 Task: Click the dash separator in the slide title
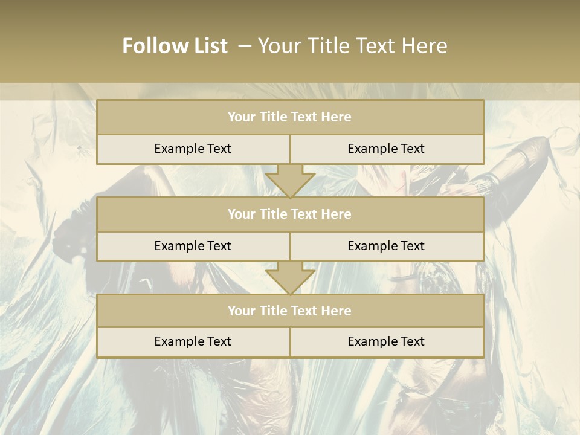click(244, 46)
